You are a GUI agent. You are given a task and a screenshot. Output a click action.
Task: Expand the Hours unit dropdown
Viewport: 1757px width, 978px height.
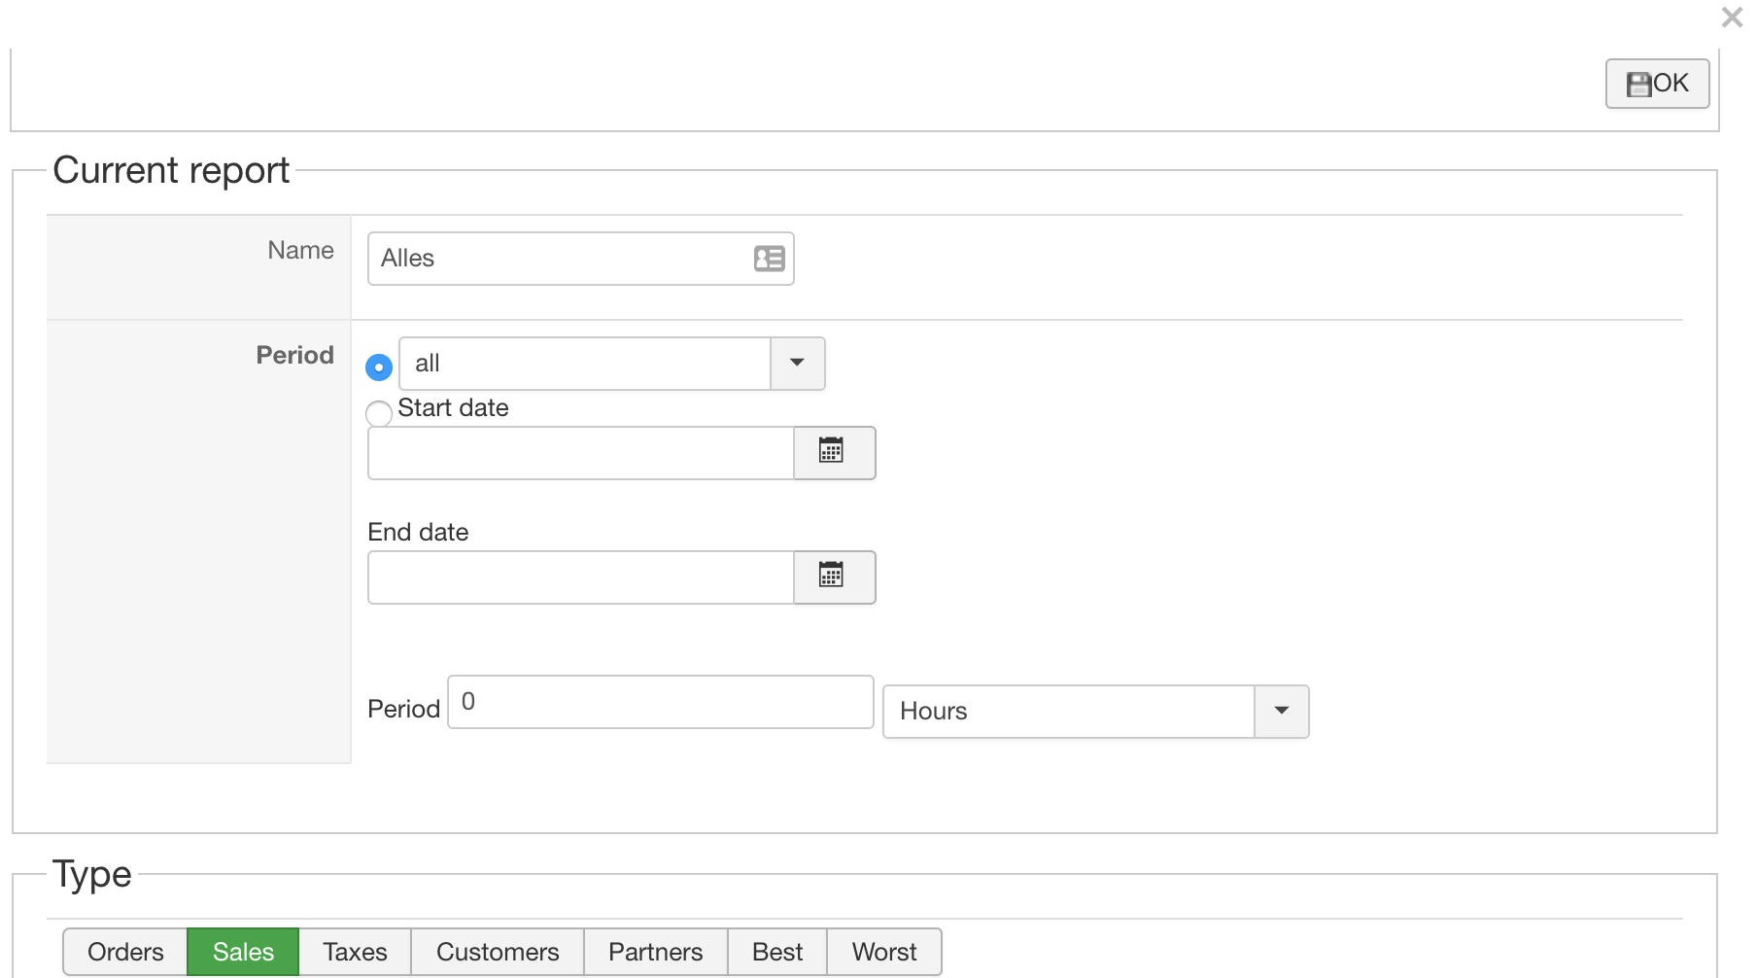[x=1281, y=712]
